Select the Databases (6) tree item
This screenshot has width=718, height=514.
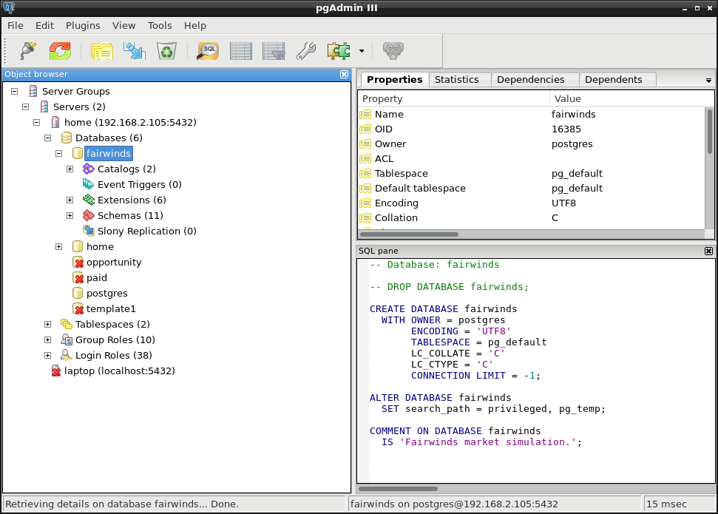(109, 138)
